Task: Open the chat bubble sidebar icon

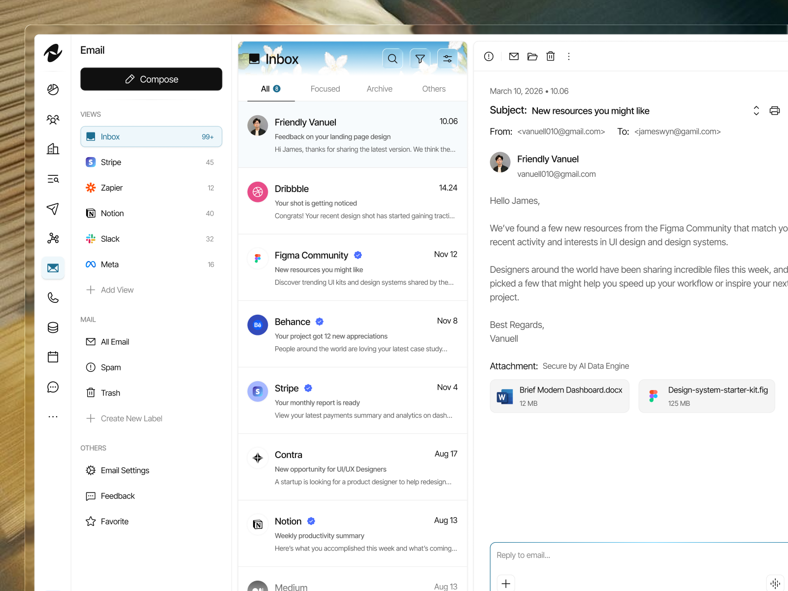Action: (53, 387)
